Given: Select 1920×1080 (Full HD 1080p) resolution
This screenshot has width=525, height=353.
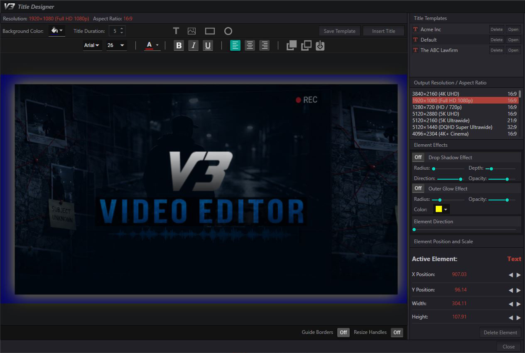Looking at the screenshot, I should pos(464,101).
